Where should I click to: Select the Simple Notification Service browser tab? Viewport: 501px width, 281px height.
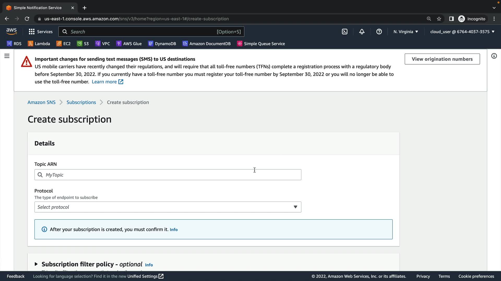38,8
